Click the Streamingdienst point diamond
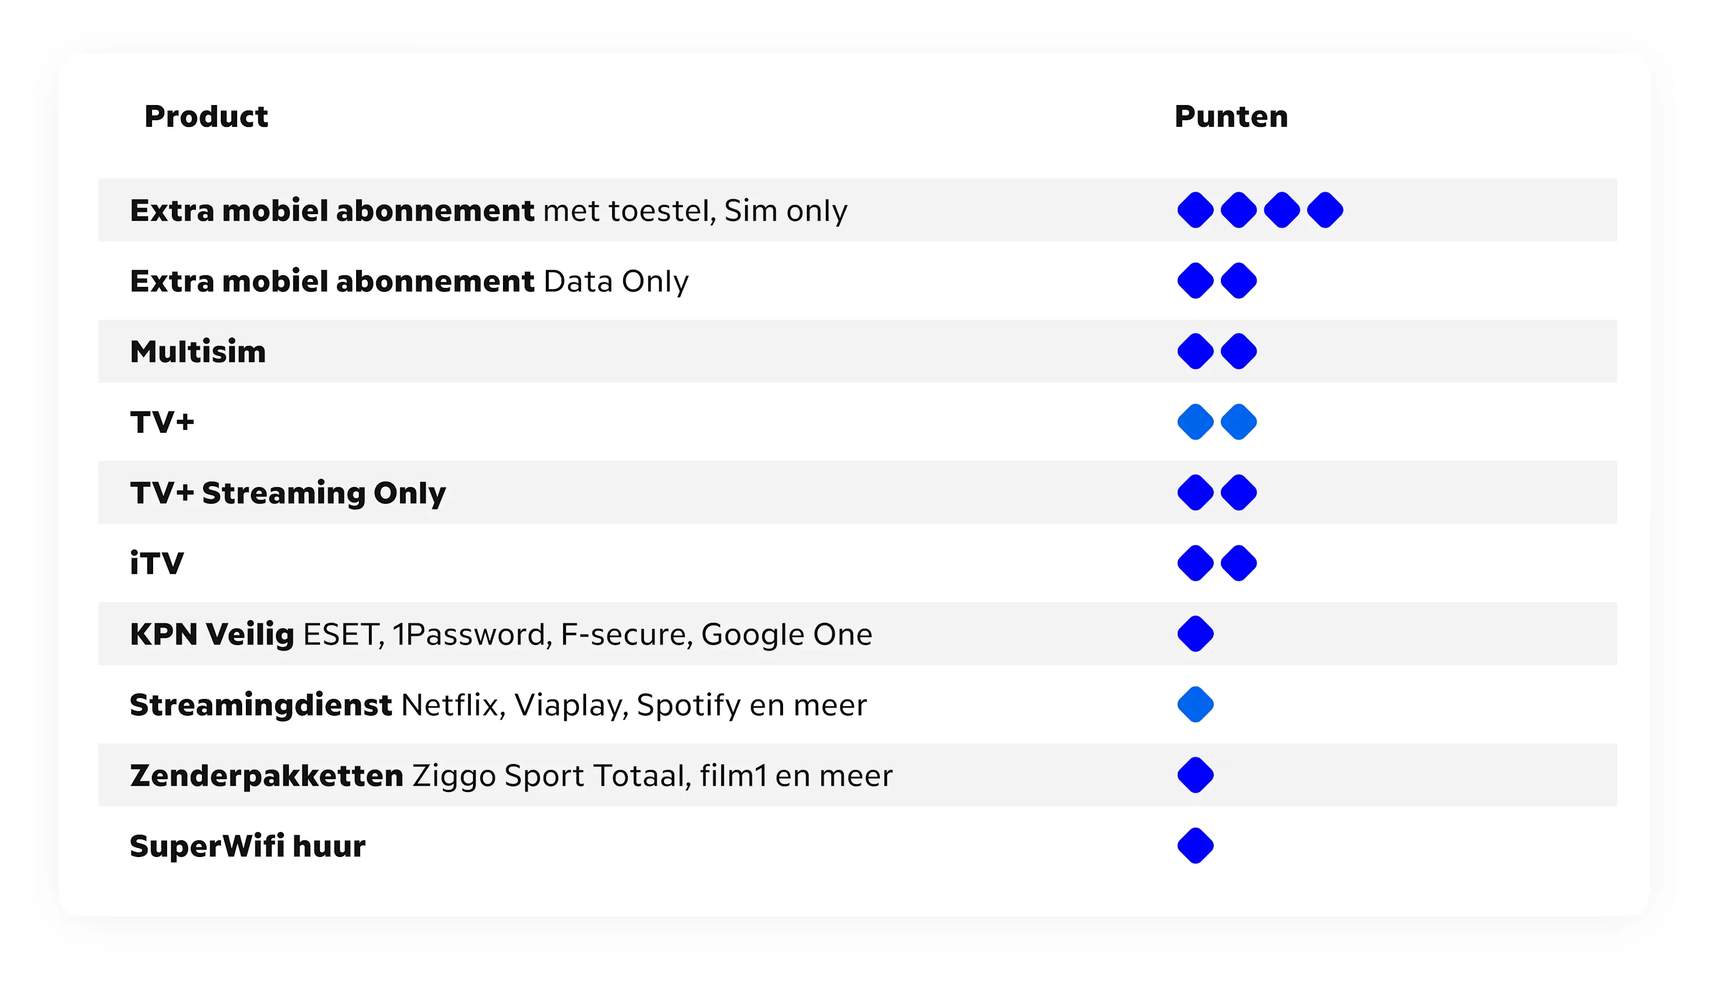Image resolution: width=1709 pixels, height=981 pixels. click(x=1195, y=705)
